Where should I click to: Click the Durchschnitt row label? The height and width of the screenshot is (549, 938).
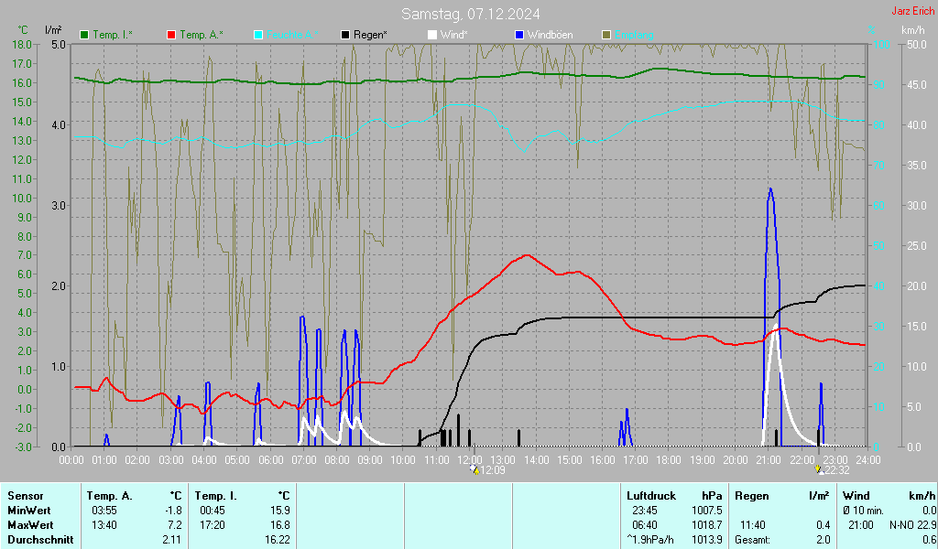40,540
